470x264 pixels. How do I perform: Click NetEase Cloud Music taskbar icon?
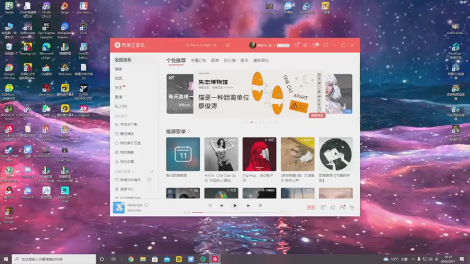215,259
